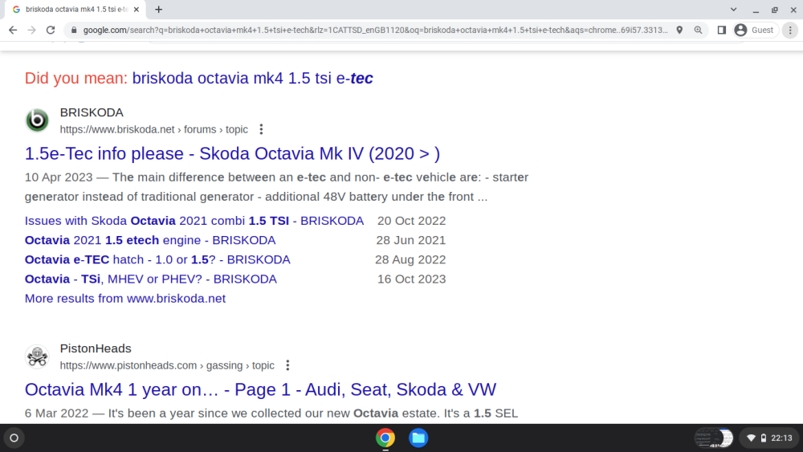Open the status tray showing 22:13
Screen dimensions: 803x452
point(770,438)
